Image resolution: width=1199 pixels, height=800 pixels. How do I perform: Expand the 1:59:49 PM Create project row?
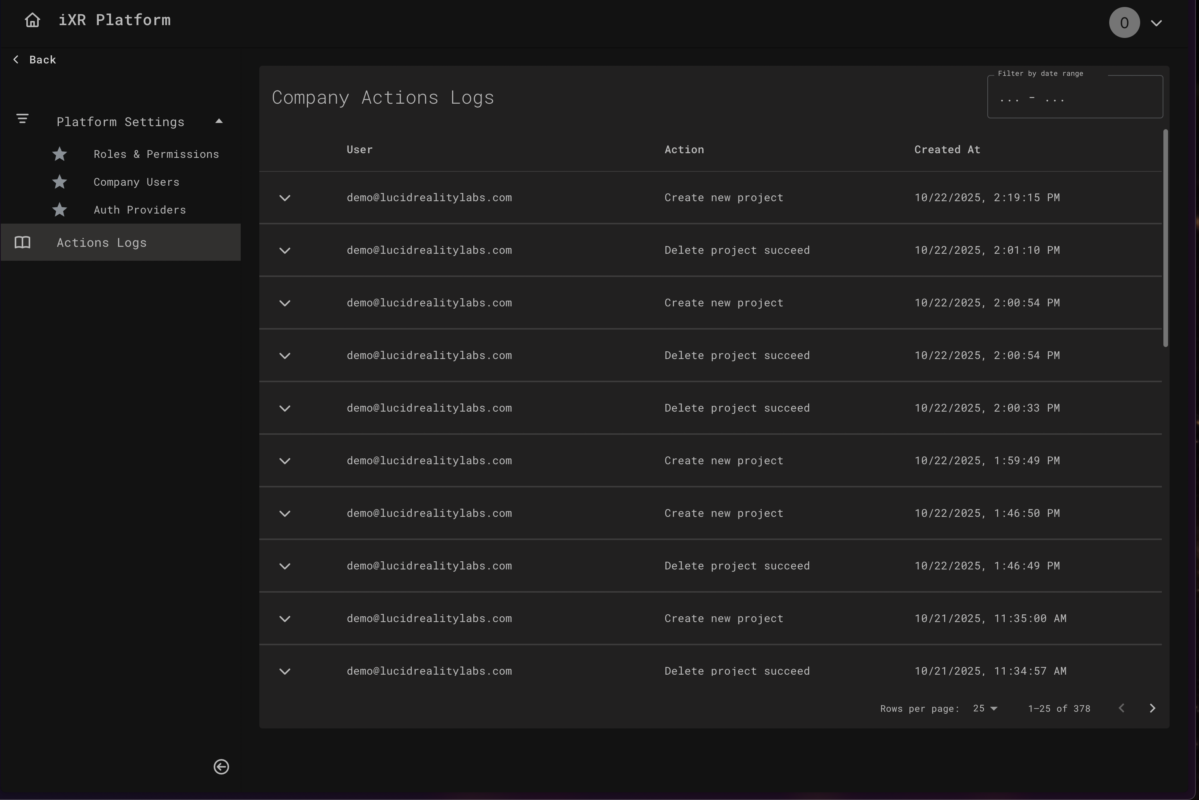tap(285, 461)
